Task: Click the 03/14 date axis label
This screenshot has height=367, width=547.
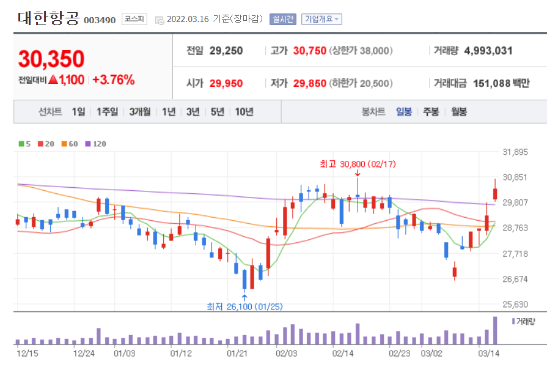Action: pos(489,354)
